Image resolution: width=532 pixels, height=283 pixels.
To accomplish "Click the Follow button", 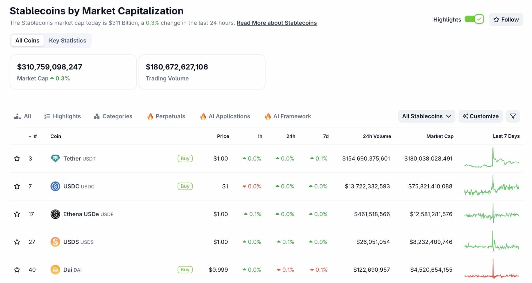I will tap(506, 19).
